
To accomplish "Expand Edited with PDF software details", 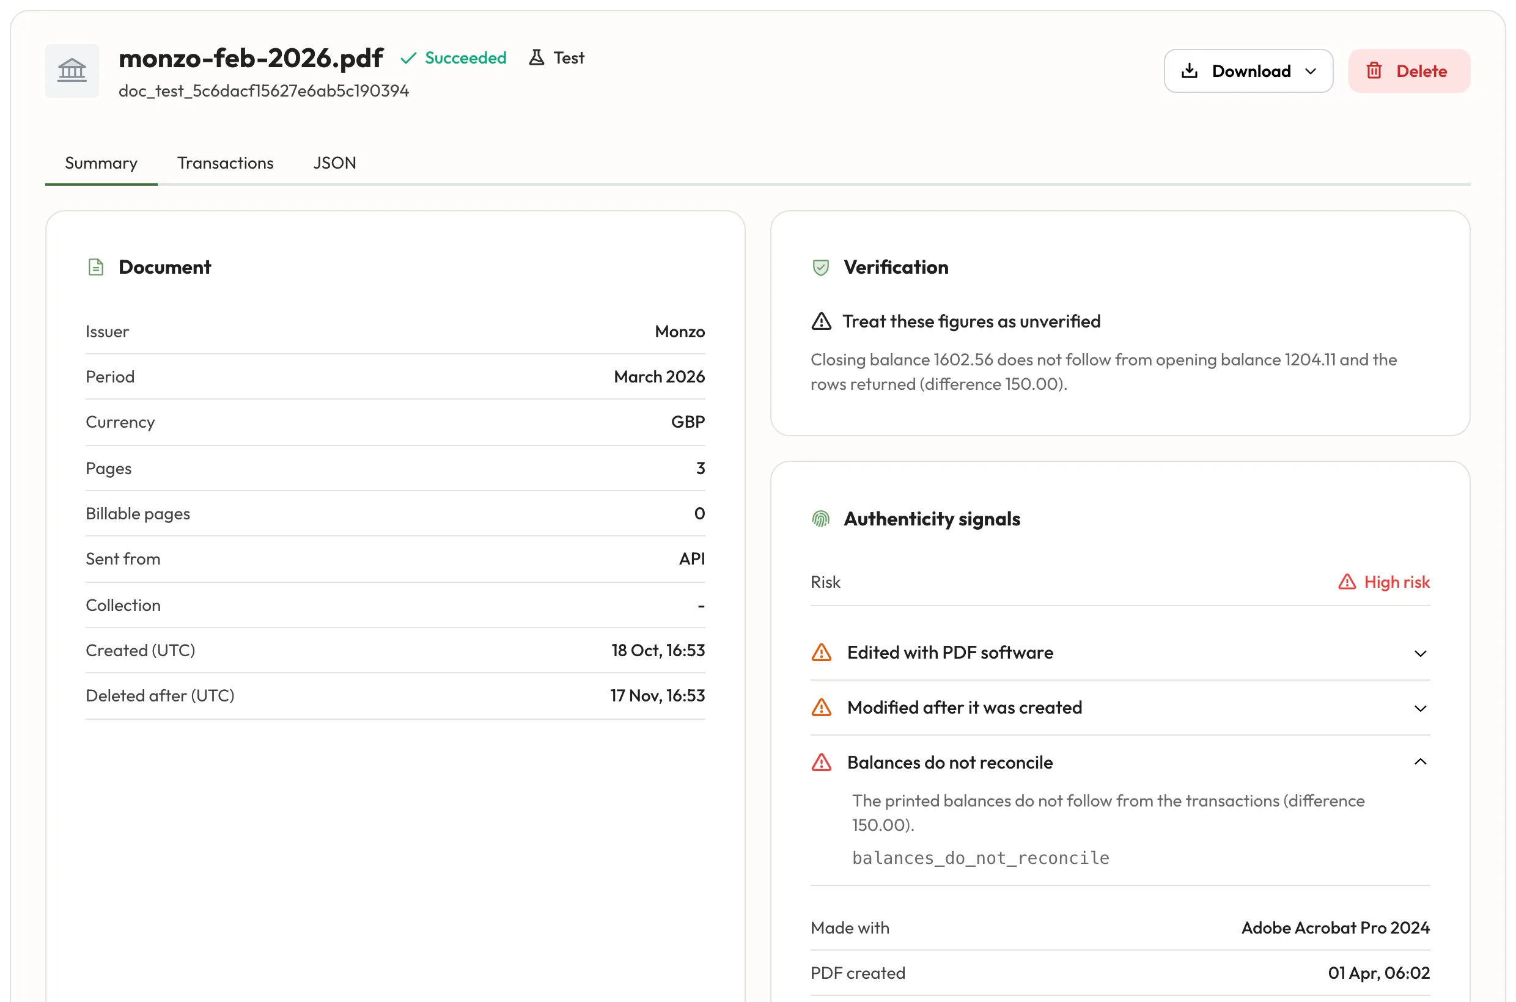I will 1420,653.
